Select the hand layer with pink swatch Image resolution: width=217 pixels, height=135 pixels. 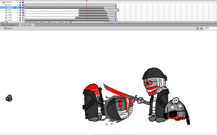point(9,10)
